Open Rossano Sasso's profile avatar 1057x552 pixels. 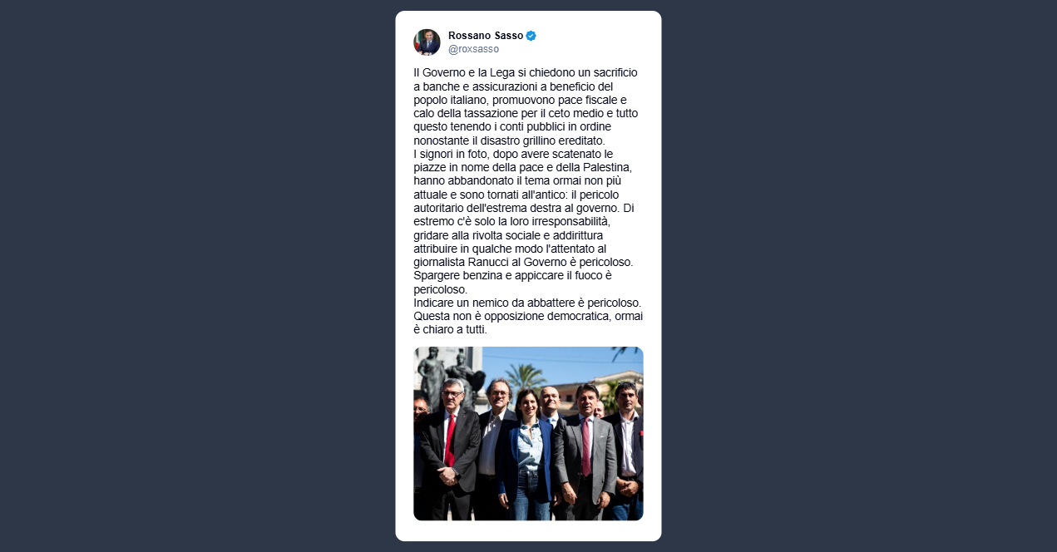point(427,42)
